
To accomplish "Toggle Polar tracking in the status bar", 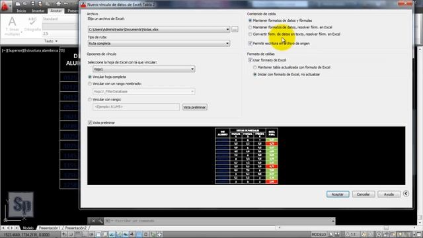I will click(91, 234).
